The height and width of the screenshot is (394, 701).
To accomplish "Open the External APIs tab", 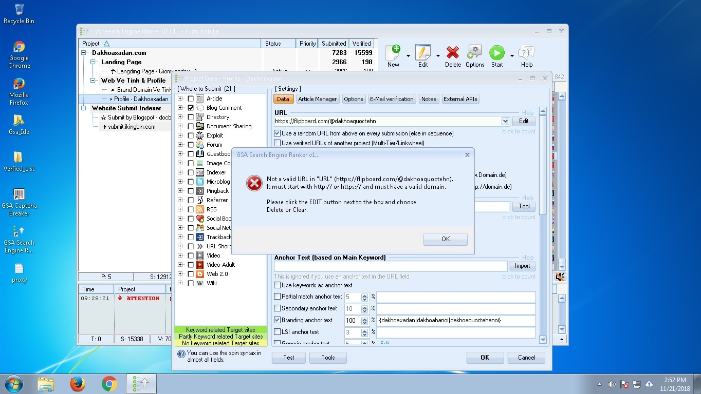I will click(460, 99).
